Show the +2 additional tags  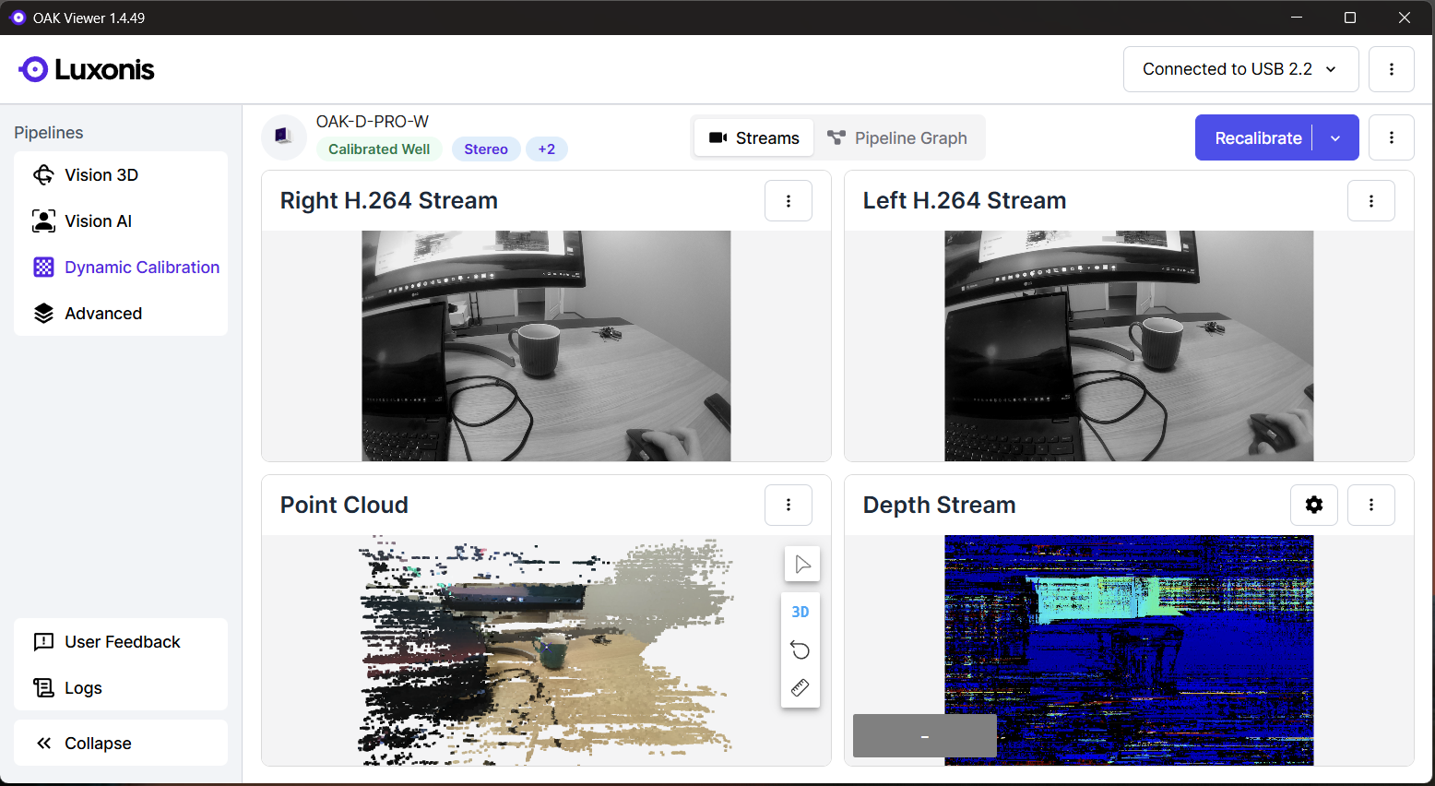(x=546, y=149)
